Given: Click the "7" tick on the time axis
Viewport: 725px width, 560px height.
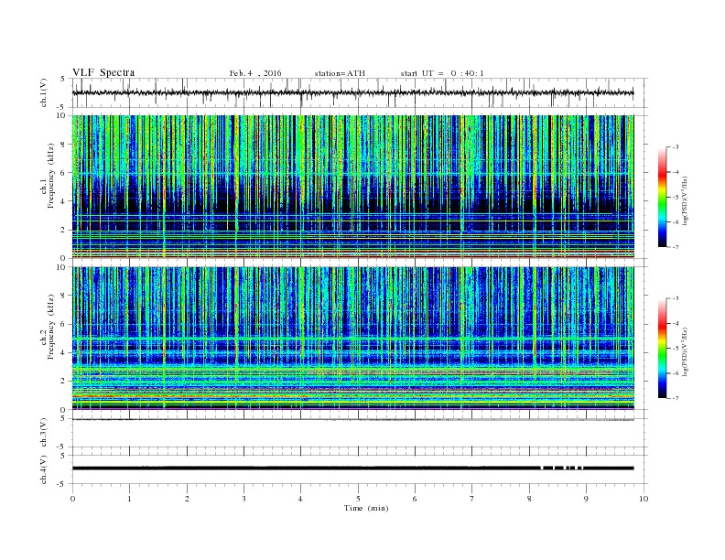Looking at the screenshot, I should pos(472,499).
